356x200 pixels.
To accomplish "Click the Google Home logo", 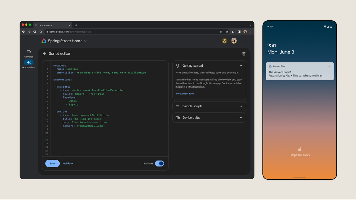I will pyautogui.click(x=43, y=41).
